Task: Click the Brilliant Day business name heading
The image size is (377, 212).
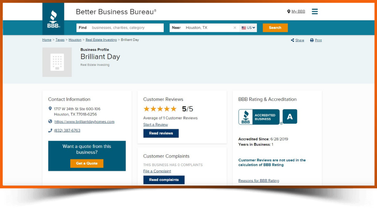Action: pyautogui.click(x=100, y=57)
